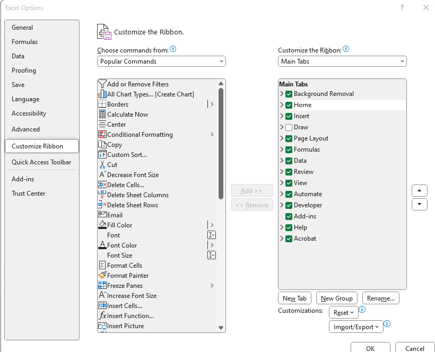Open the Import/Export dropdown button

(356, 327)
